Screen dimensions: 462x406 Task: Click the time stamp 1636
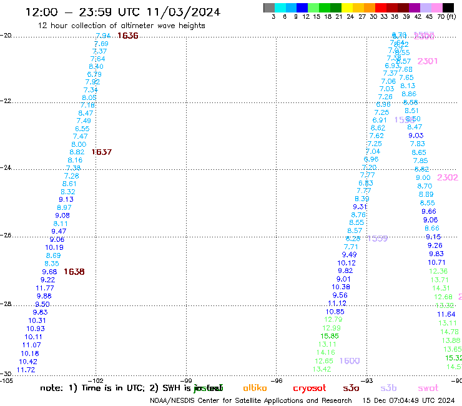[x=128, y=36]
